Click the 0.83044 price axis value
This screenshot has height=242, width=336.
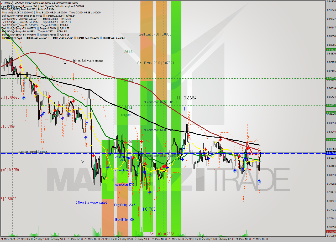click(x=331, y=132)
